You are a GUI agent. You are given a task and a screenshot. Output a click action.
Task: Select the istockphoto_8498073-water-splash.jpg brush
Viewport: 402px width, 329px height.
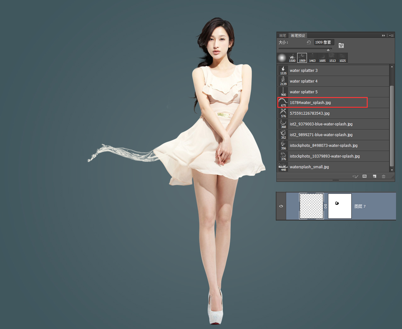(x=333, y=146)
